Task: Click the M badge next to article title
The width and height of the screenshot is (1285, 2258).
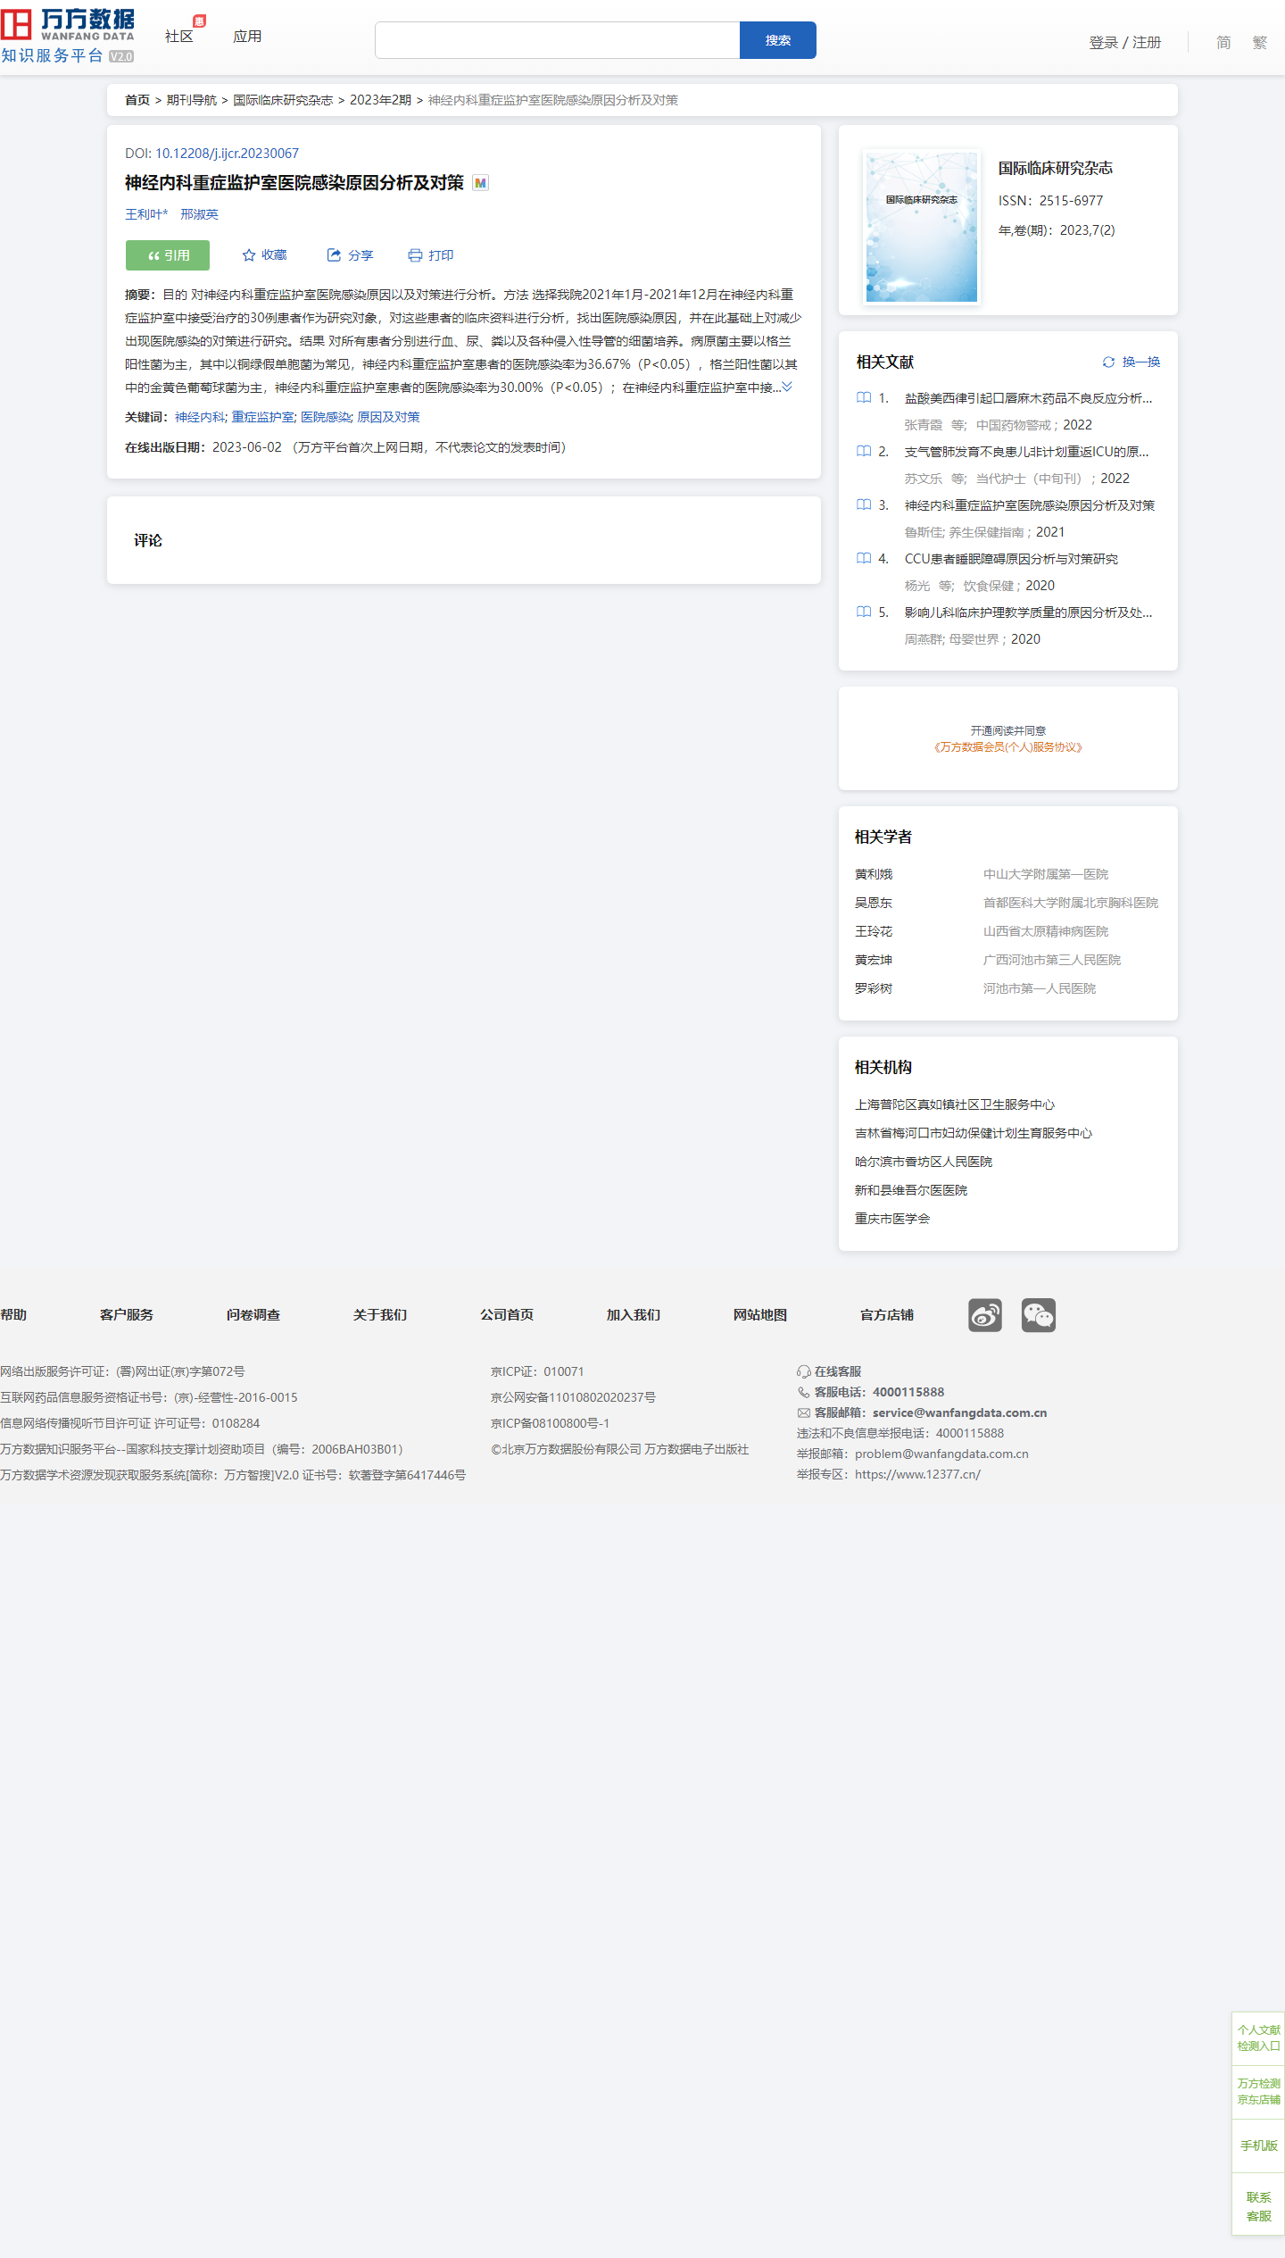Action: [481, 183]
